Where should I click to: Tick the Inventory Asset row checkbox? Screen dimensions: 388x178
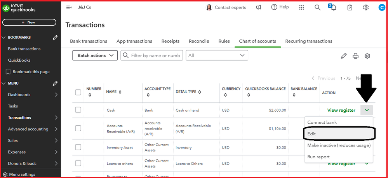click(x=78, y=147)
